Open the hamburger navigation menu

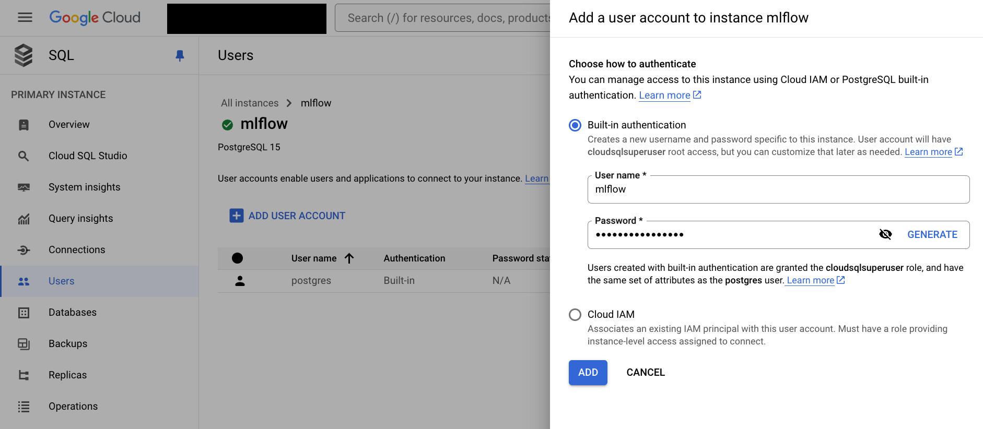pos(25,18)
